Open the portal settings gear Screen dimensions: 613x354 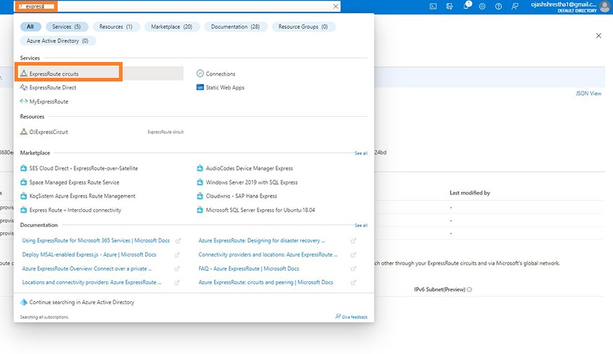tap(482, 6)
